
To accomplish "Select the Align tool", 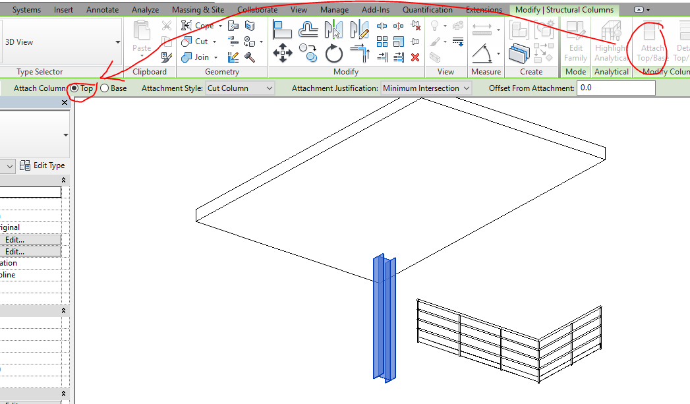I will click(x=283, y=29).
